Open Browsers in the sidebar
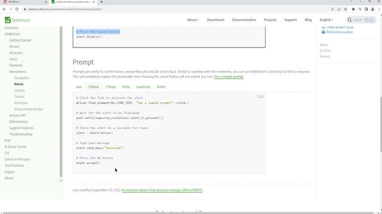Screen dimensions: 382x214 point(16,53)
